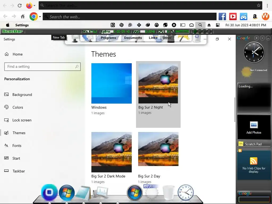Go to the browser Home icon

point(23,16)
